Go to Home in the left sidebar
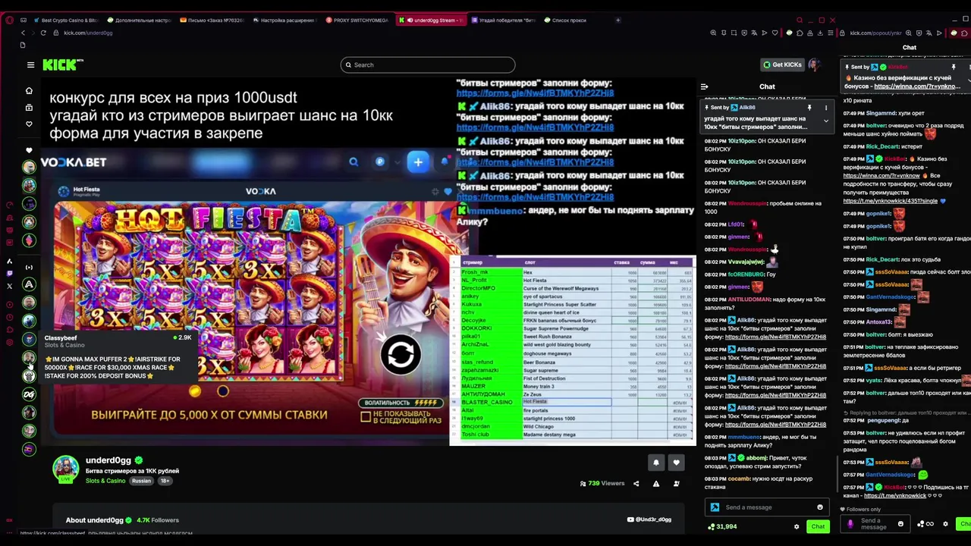 pos(29,91)
